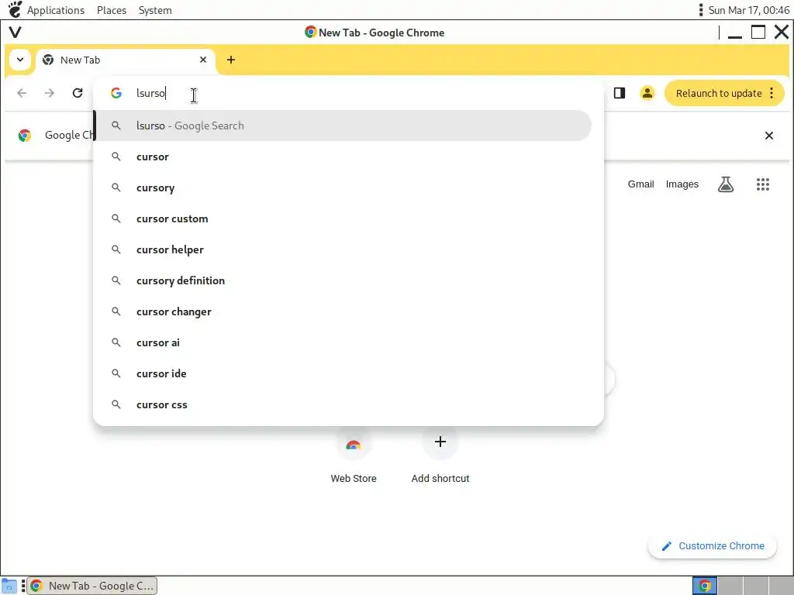Open the three-dot Chrome menu
The image size is (794, 595).
(x=772, y=93)
